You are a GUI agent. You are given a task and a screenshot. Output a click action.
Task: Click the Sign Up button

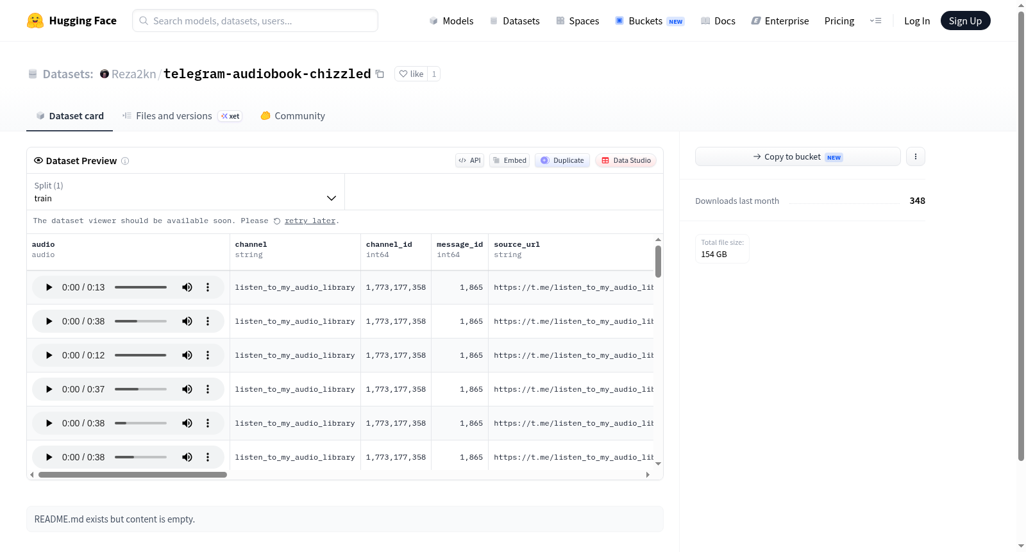[x=965, y=21]
